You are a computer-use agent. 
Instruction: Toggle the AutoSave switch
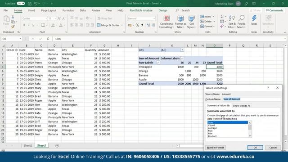(21, 3)
